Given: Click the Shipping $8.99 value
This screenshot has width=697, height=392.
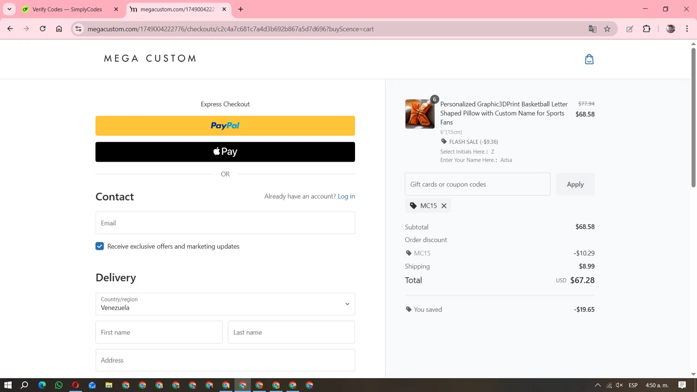Looking at the screenshot, I should tap(586, 266).
